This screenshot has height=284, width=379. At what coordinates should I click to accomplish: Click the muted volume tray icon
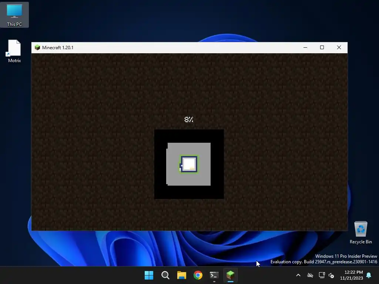coord(331,275)
